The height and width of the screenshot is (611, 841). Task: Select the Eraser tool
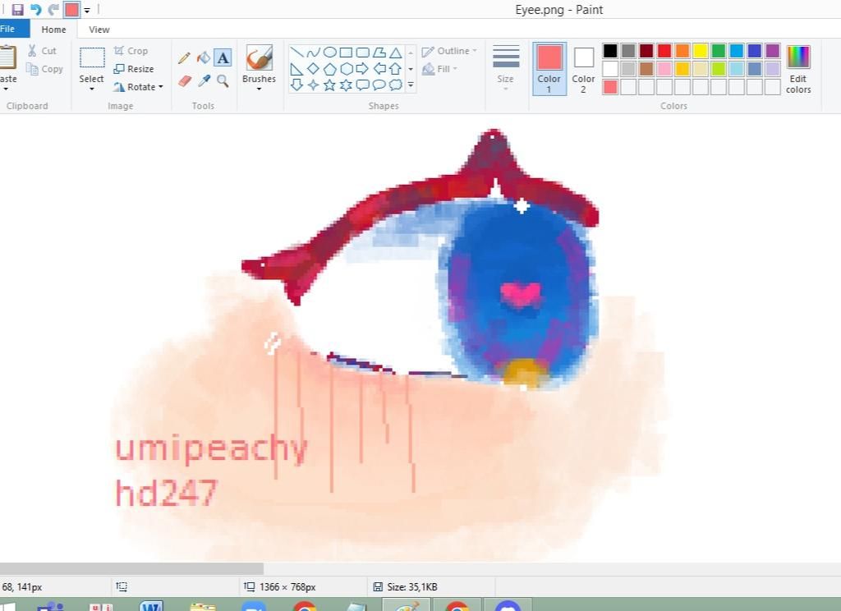185,81
